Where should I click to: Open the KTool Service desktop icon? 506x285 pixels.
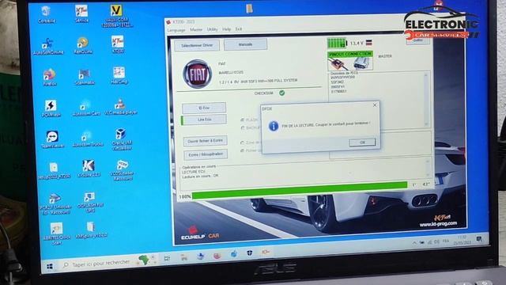81,13
